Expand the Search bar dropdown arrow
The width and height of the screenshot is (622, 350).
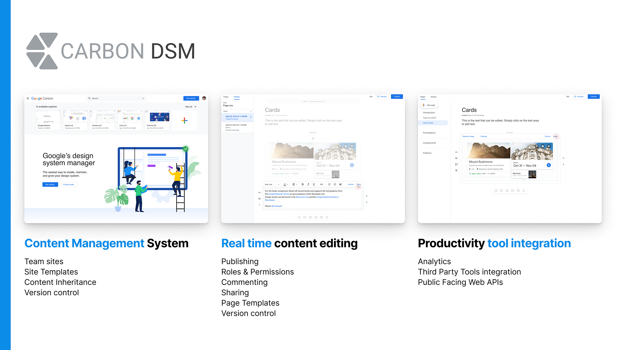coord(143,98)
